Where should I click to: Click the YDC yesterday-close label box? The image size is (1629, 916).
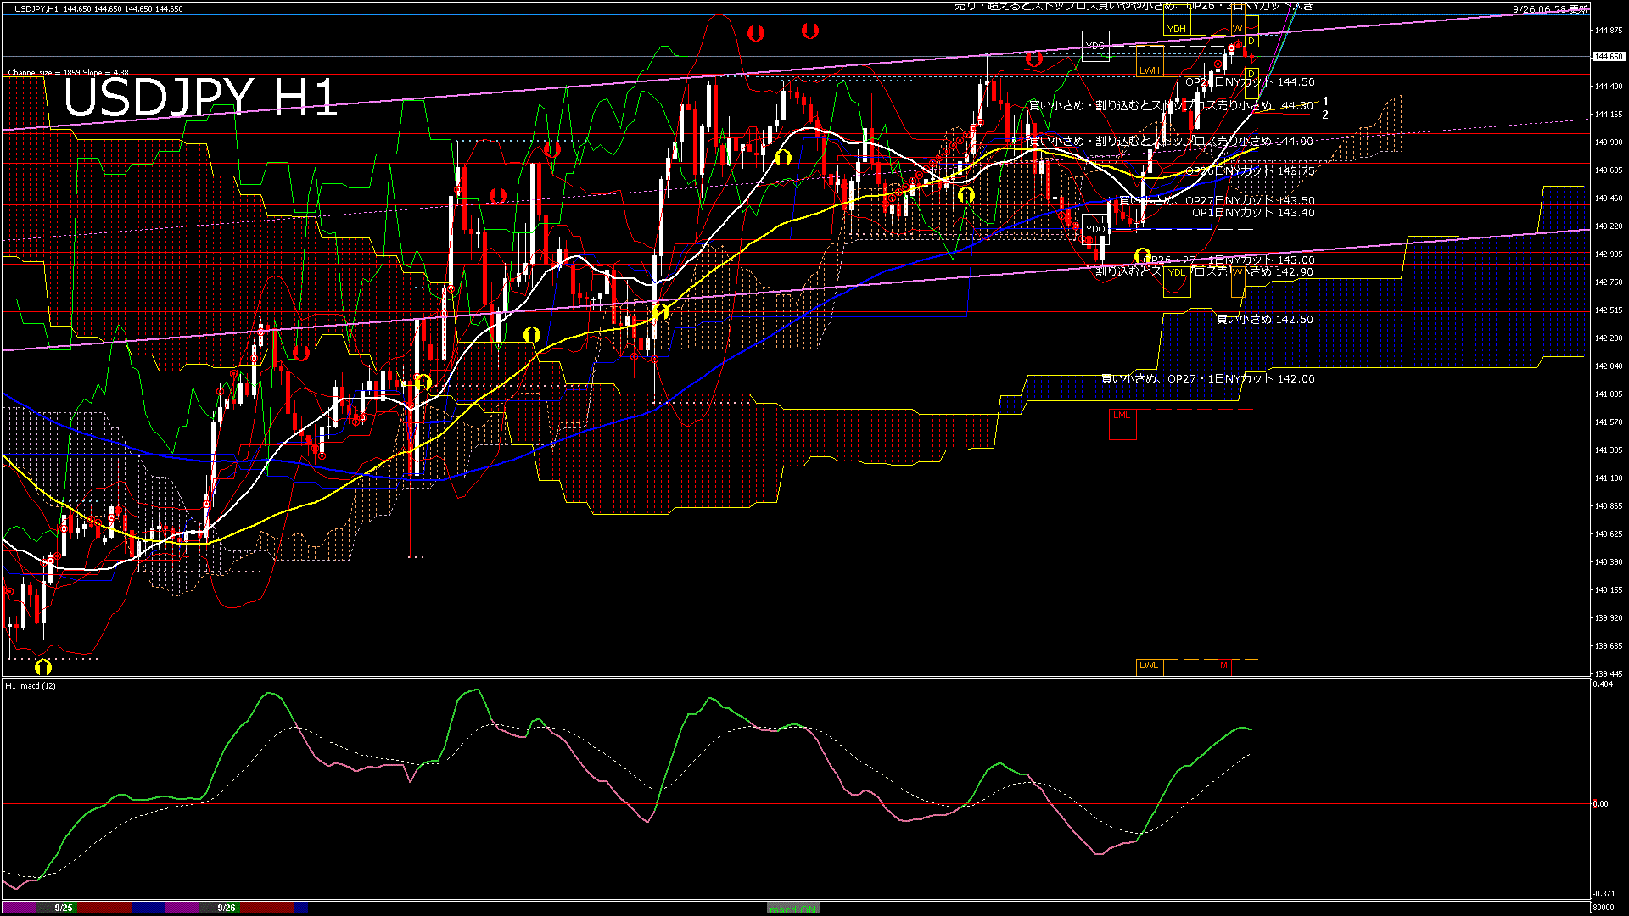[1095, 46]
